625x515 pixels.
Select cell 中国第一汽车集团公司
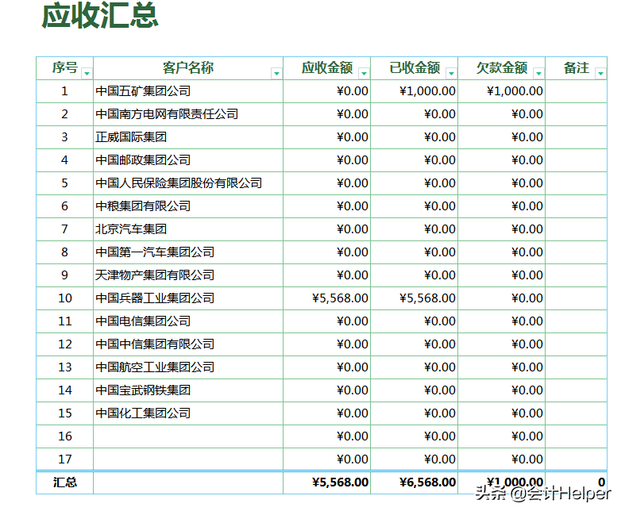(x=188, y=252)
